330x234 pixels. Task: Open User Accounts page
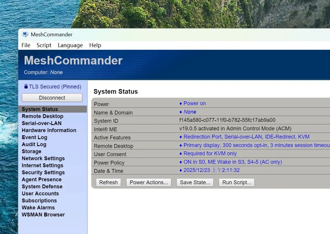41,194
